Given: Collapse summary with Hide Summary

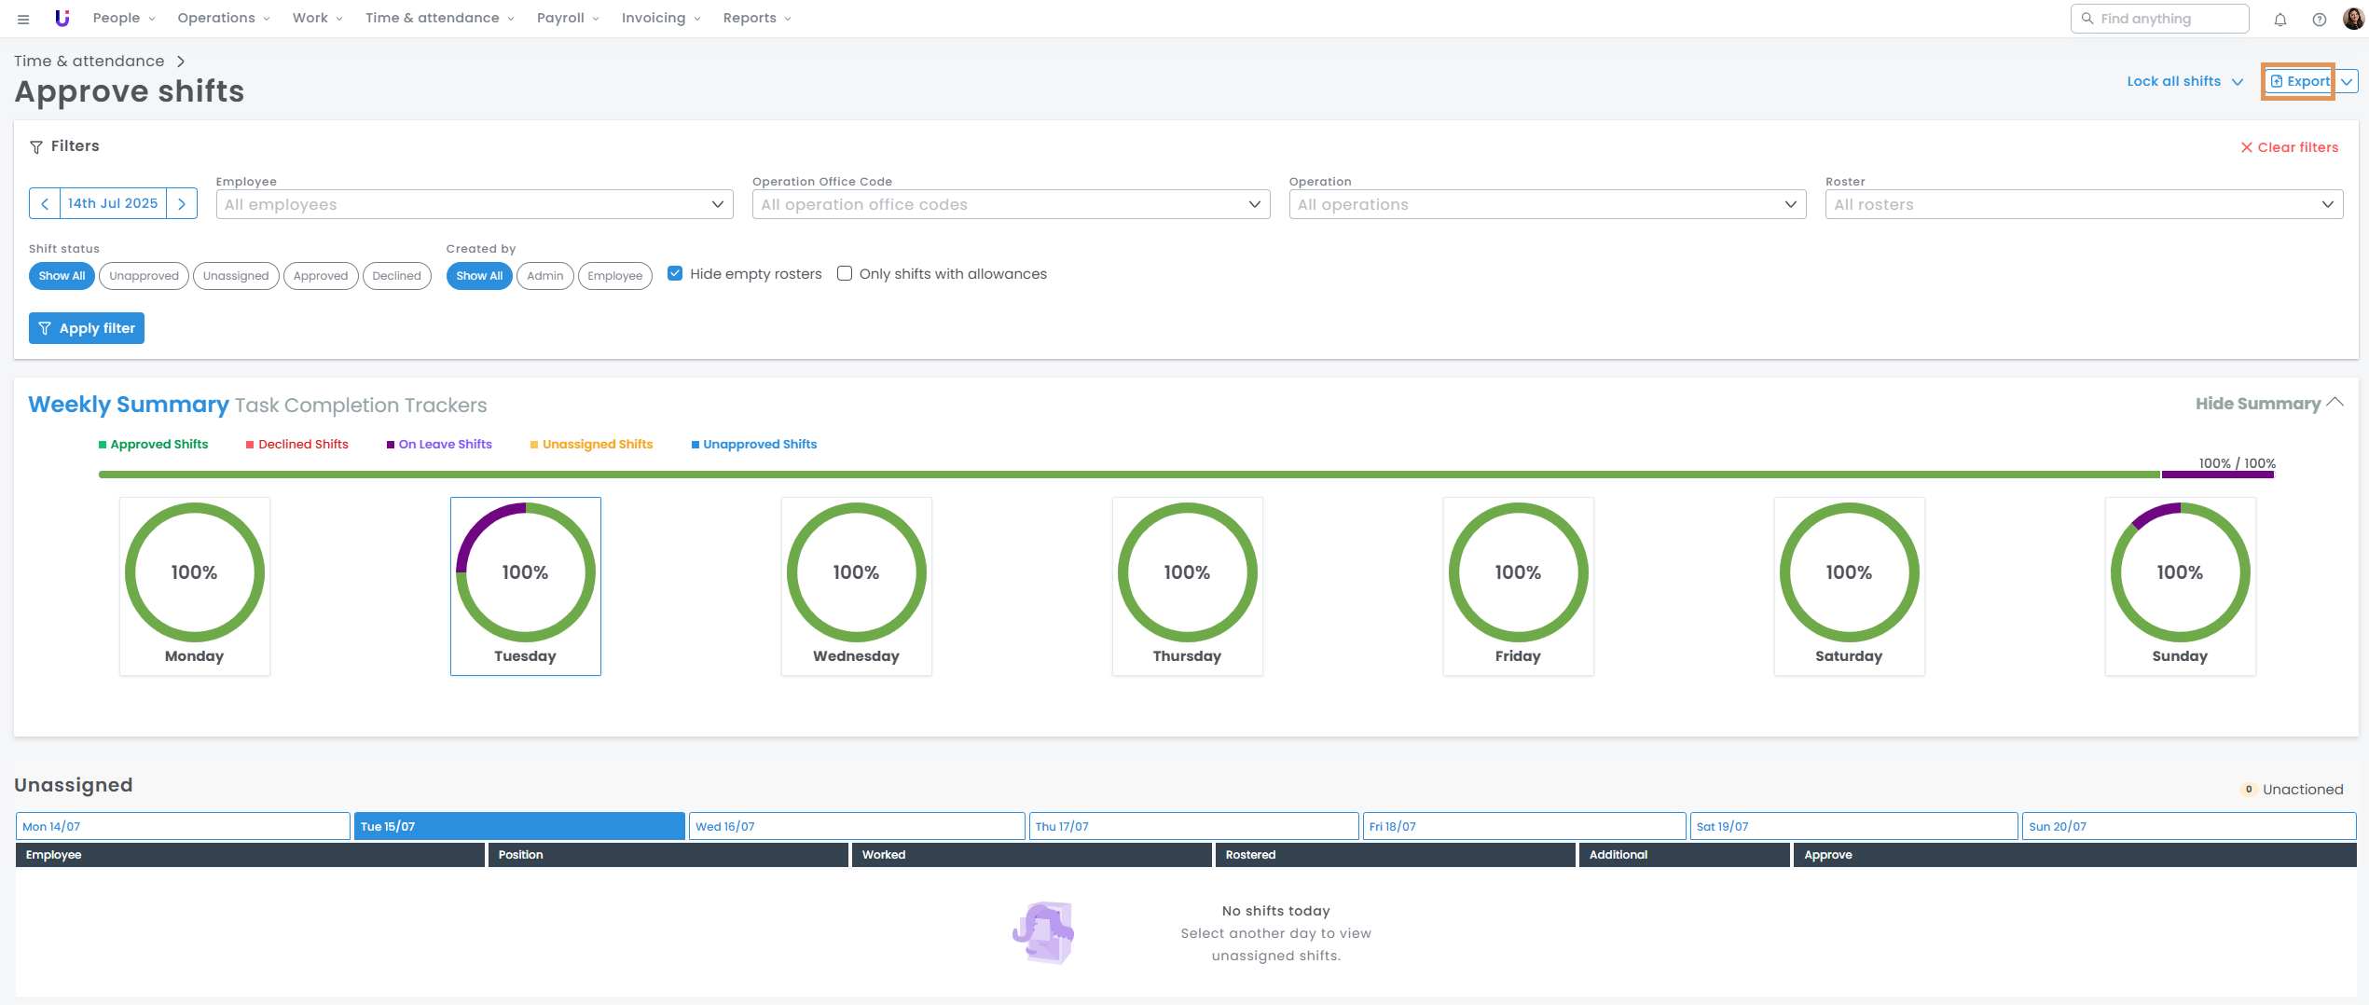Looking at the screenshot, I should [2267, 404].
